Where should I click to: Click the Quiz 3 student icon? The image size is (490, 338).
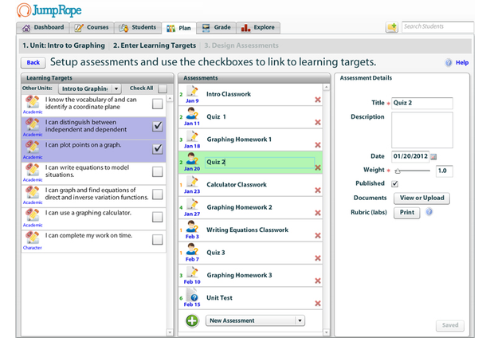tap(192, 250)
